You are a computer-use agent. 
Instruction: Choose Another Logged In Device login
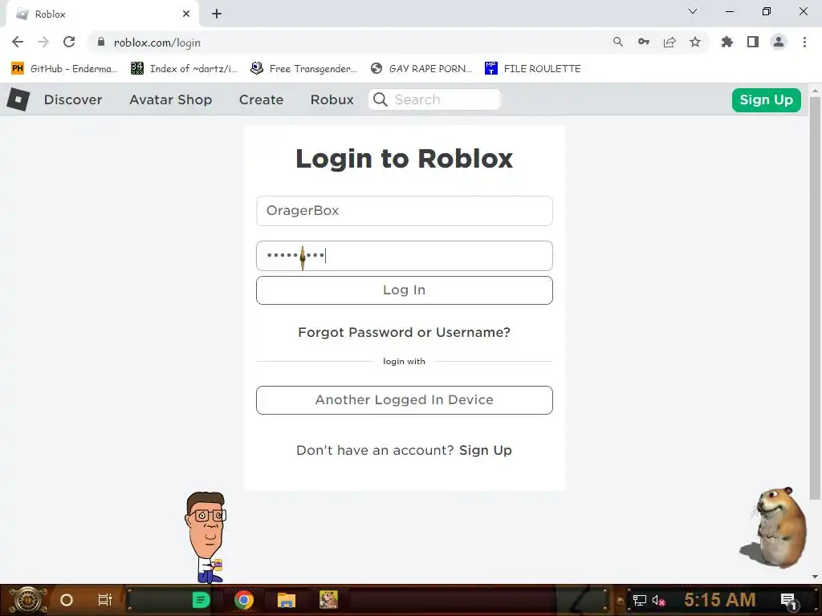(x=405, y=399)
